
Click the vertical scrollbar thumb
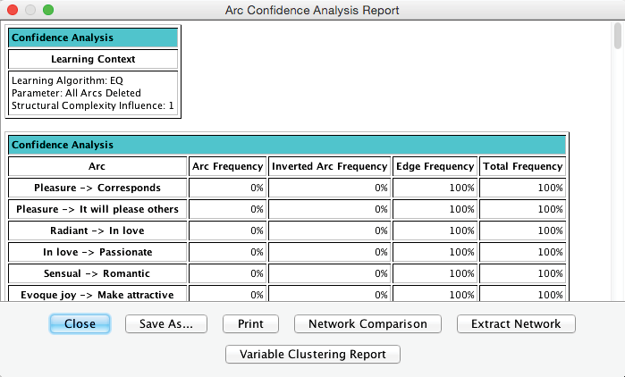617,38
